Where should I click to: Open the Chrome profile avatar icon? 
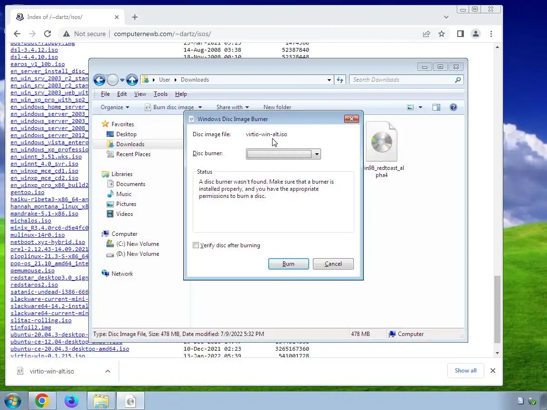tap(475, 34)
